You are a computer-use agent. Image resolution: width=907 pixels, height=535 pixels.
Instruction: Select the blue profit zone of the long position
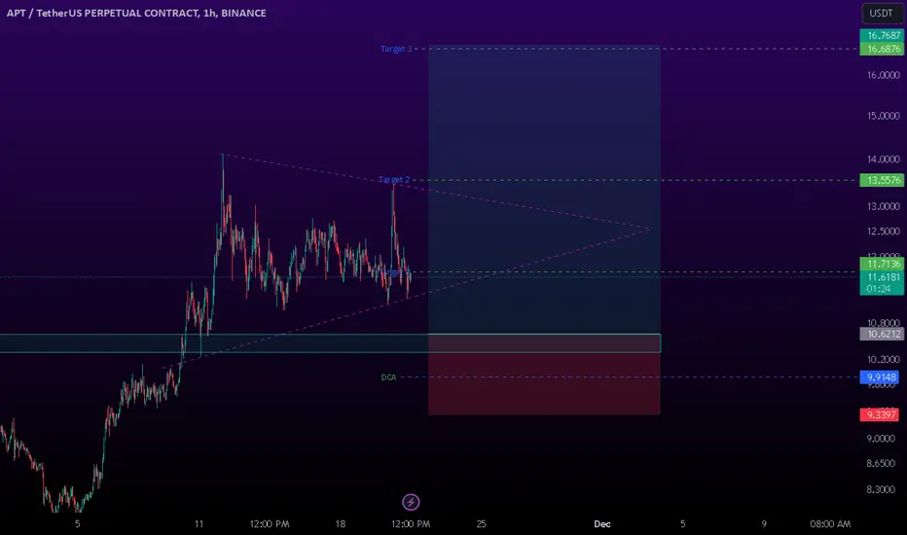tap(544, 190)
